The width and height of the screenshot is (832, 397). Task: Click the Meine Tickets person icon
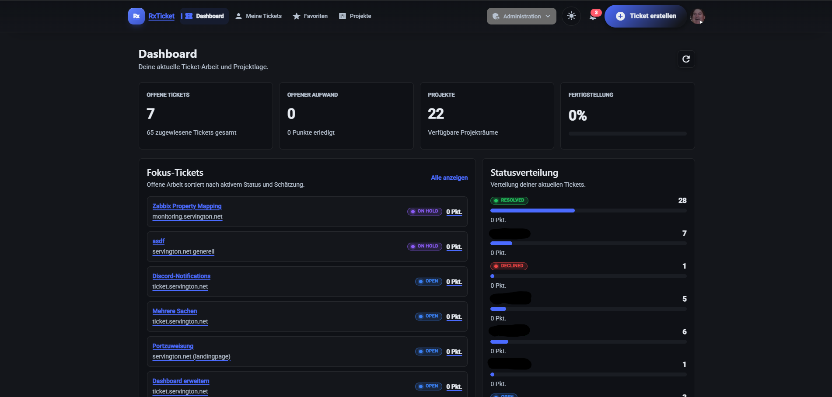tap(238, 16)
